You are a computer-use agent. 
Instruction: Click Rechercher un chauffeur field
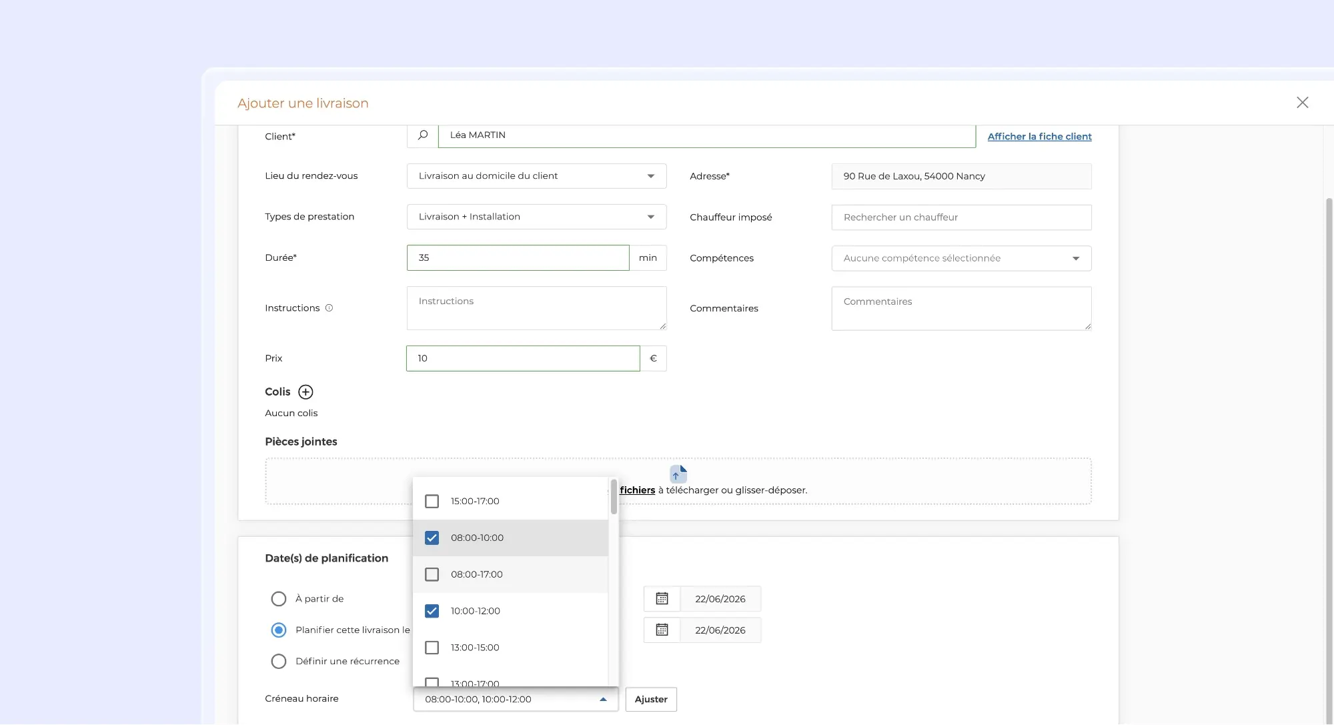coord(961,217)
